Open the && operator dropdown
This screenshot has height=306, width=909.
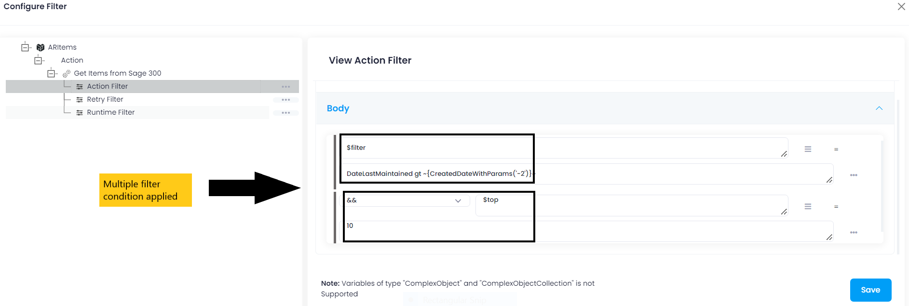tap(458, 200)
